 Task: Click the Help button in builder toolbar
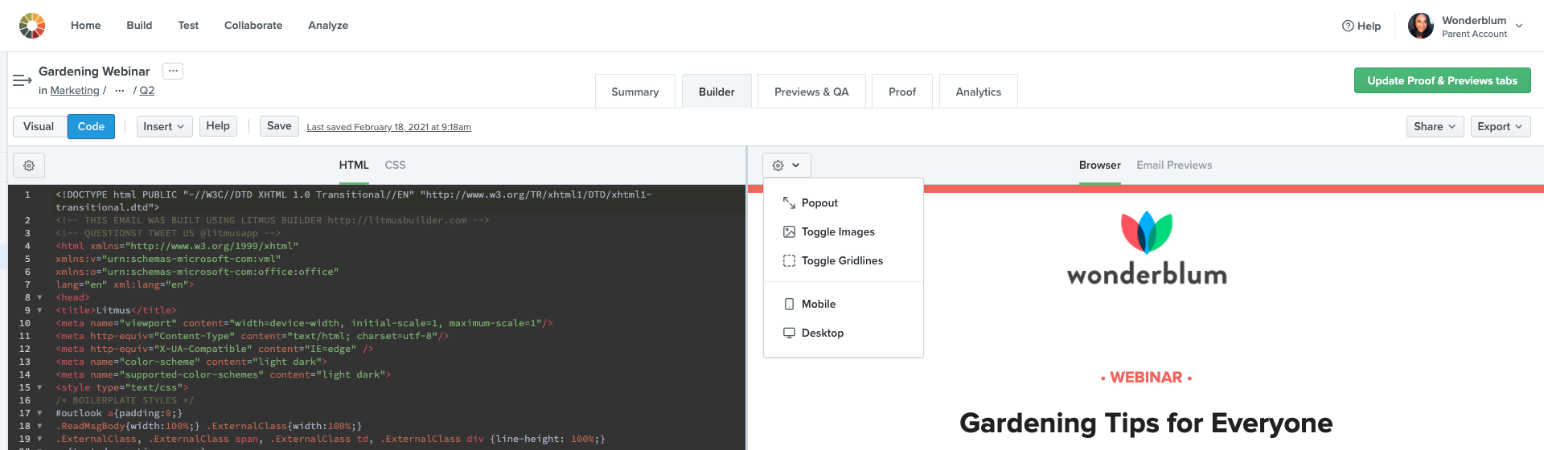pos(218,126)
